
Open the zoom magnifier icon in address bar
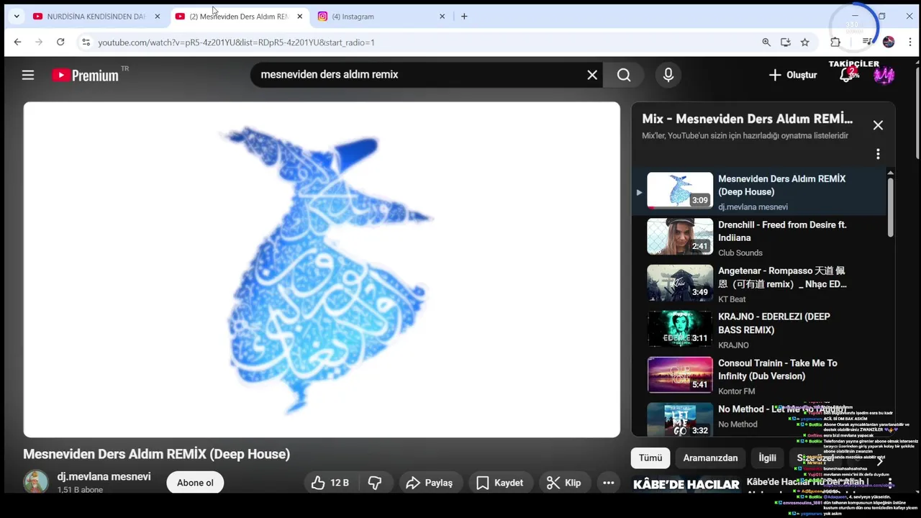(766, 42)
